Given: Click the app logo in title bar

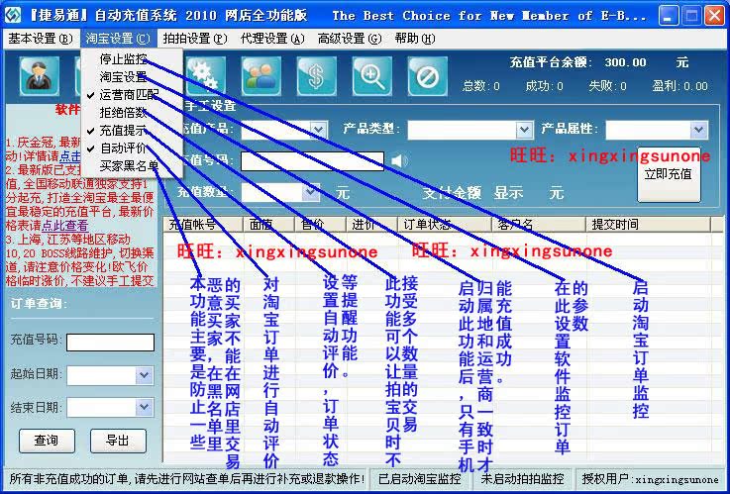Looking at the screenshot, I should point(13,15).
